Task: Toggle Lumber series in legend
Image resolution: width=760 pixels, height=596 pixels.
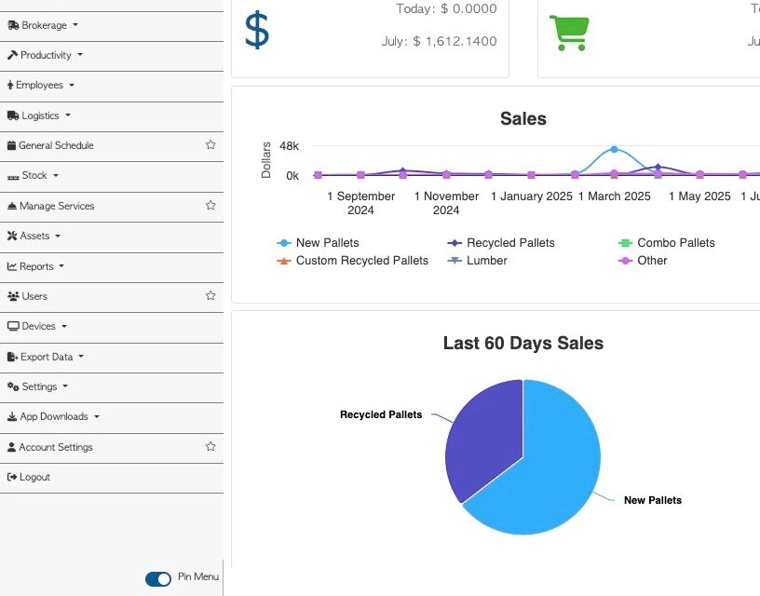Action: [x=478, y=261]
